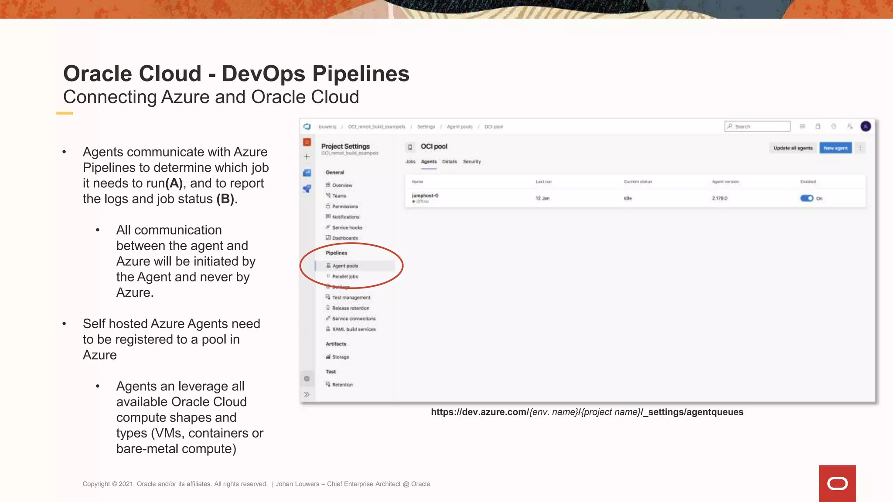Open Test management settings

(x=351, y=298)
